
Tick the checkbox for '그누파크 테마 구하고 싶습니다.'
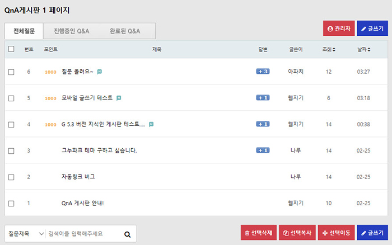(x=11, y=151)
